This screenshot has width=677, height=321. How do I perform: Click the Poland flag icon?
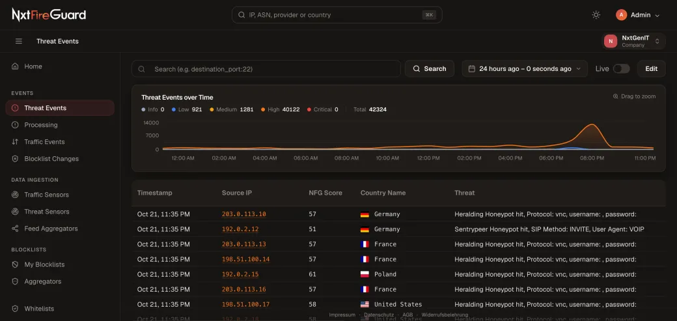coord(365,274)
